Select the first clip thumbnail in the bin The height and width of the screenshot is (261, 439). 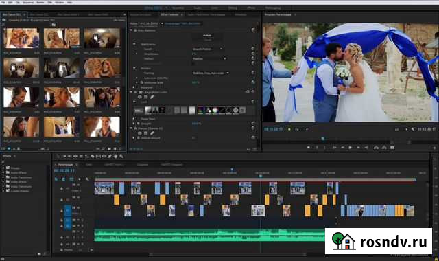coord(21,38)
